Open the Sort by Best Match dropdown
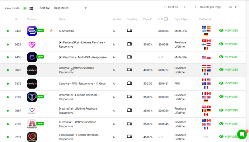The height and width of the screenshot is (142, 249). [x=70, y=8]
